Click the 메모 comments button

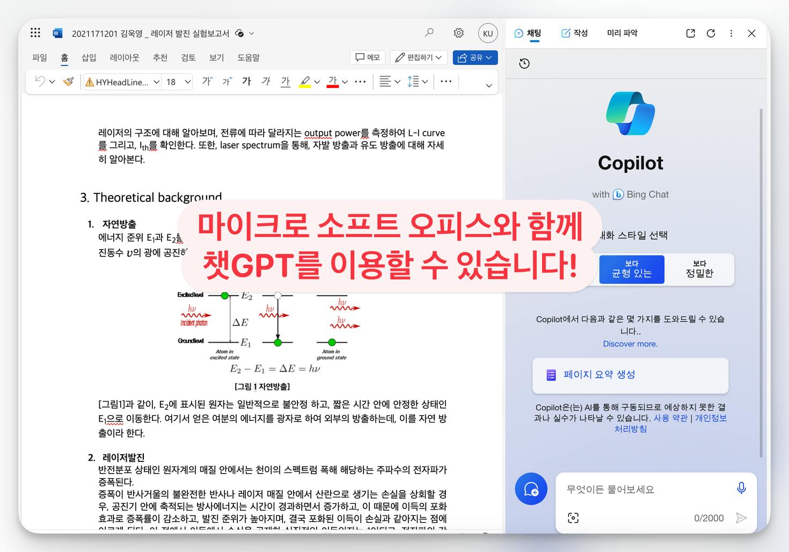pyautogui.click(x=368, y=57)
